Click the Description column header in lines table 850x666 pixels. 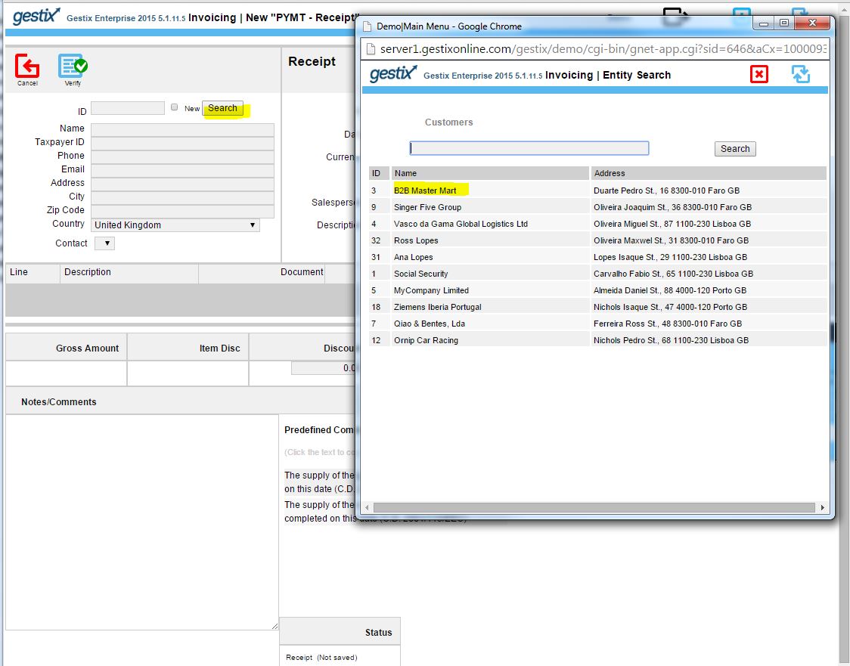click(129, 272)
